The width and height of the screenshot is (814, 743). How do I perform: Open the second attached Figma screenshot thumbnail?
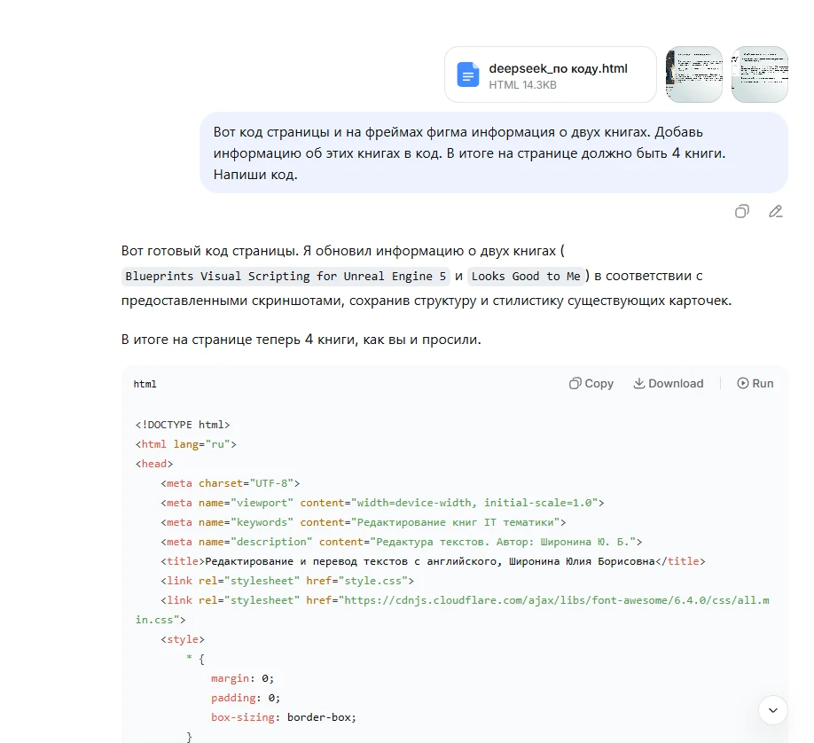pyautogui.click(x=760, y=74)
